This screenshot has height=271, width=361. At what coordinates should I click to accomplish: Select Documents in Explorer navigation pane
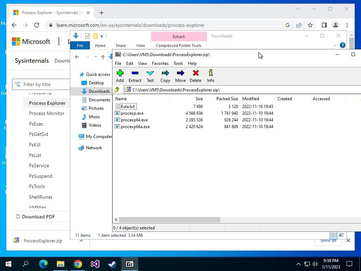(96, 100)
